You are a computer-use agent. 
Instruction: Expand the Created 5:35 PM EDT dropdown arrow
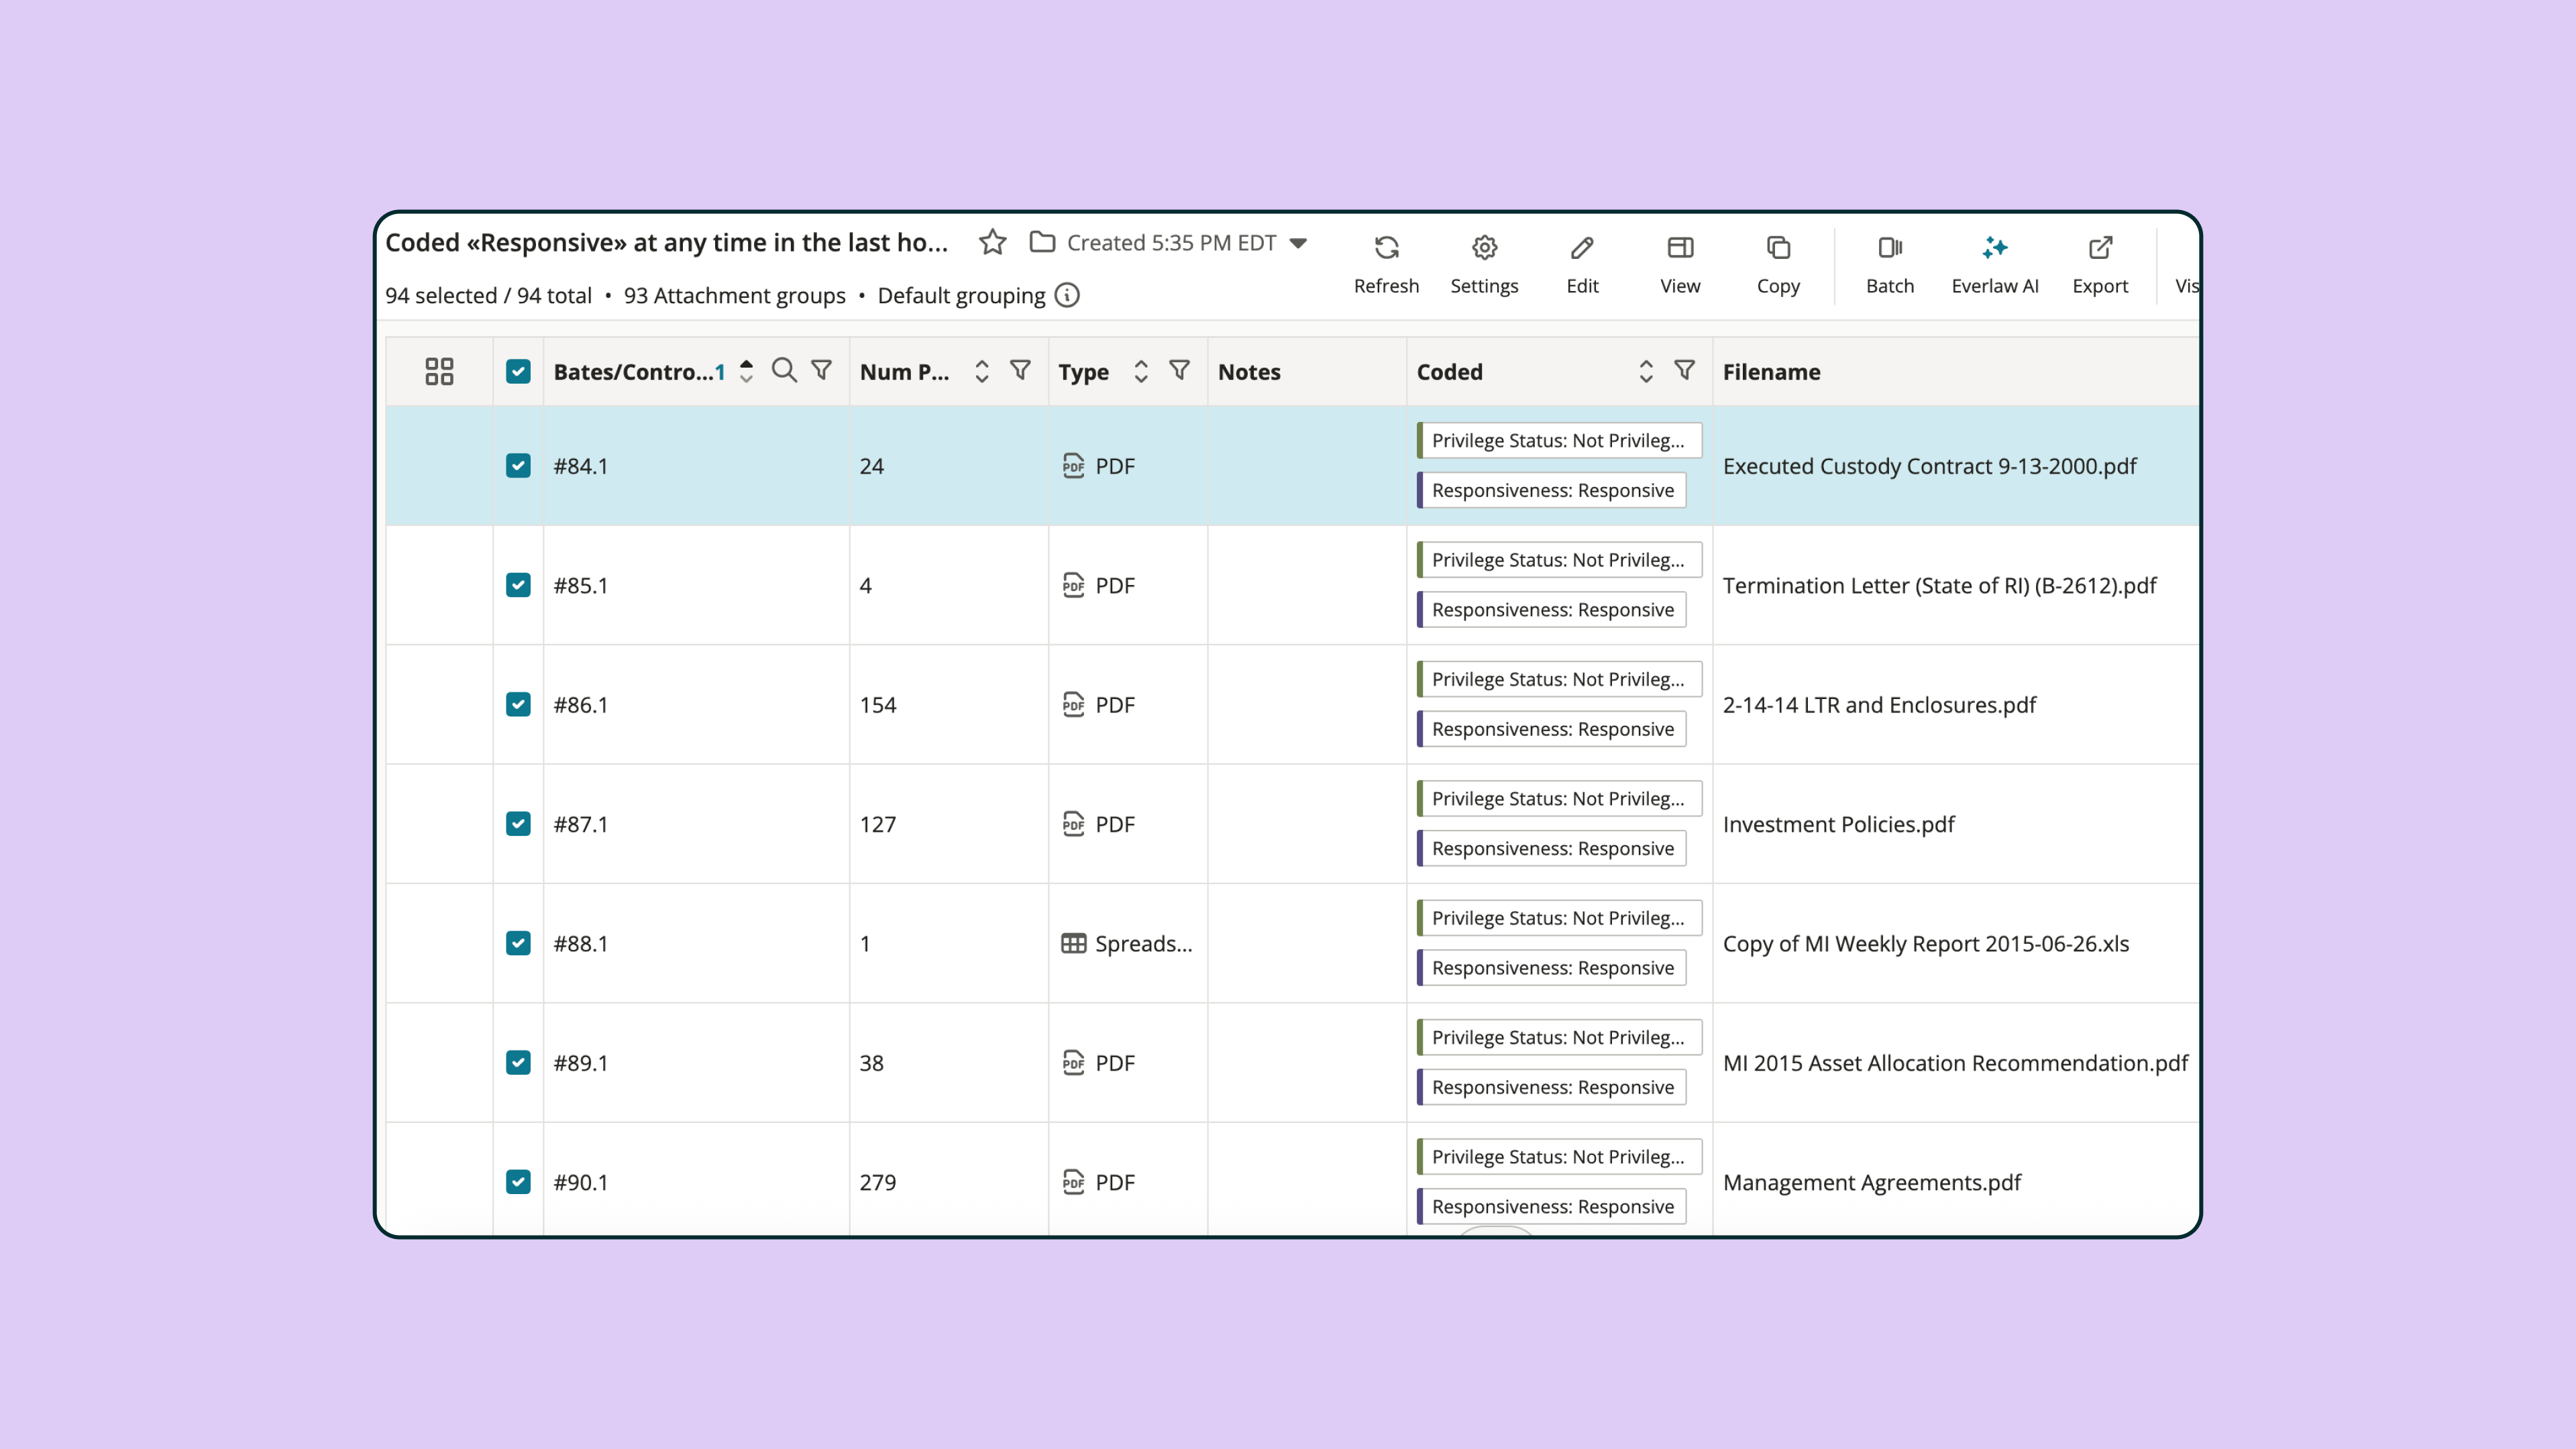(x=1298, y=243)
